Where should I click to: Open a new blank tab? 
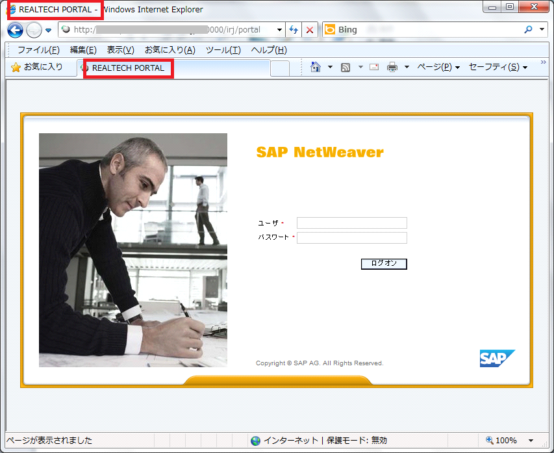tap(280, 68)
